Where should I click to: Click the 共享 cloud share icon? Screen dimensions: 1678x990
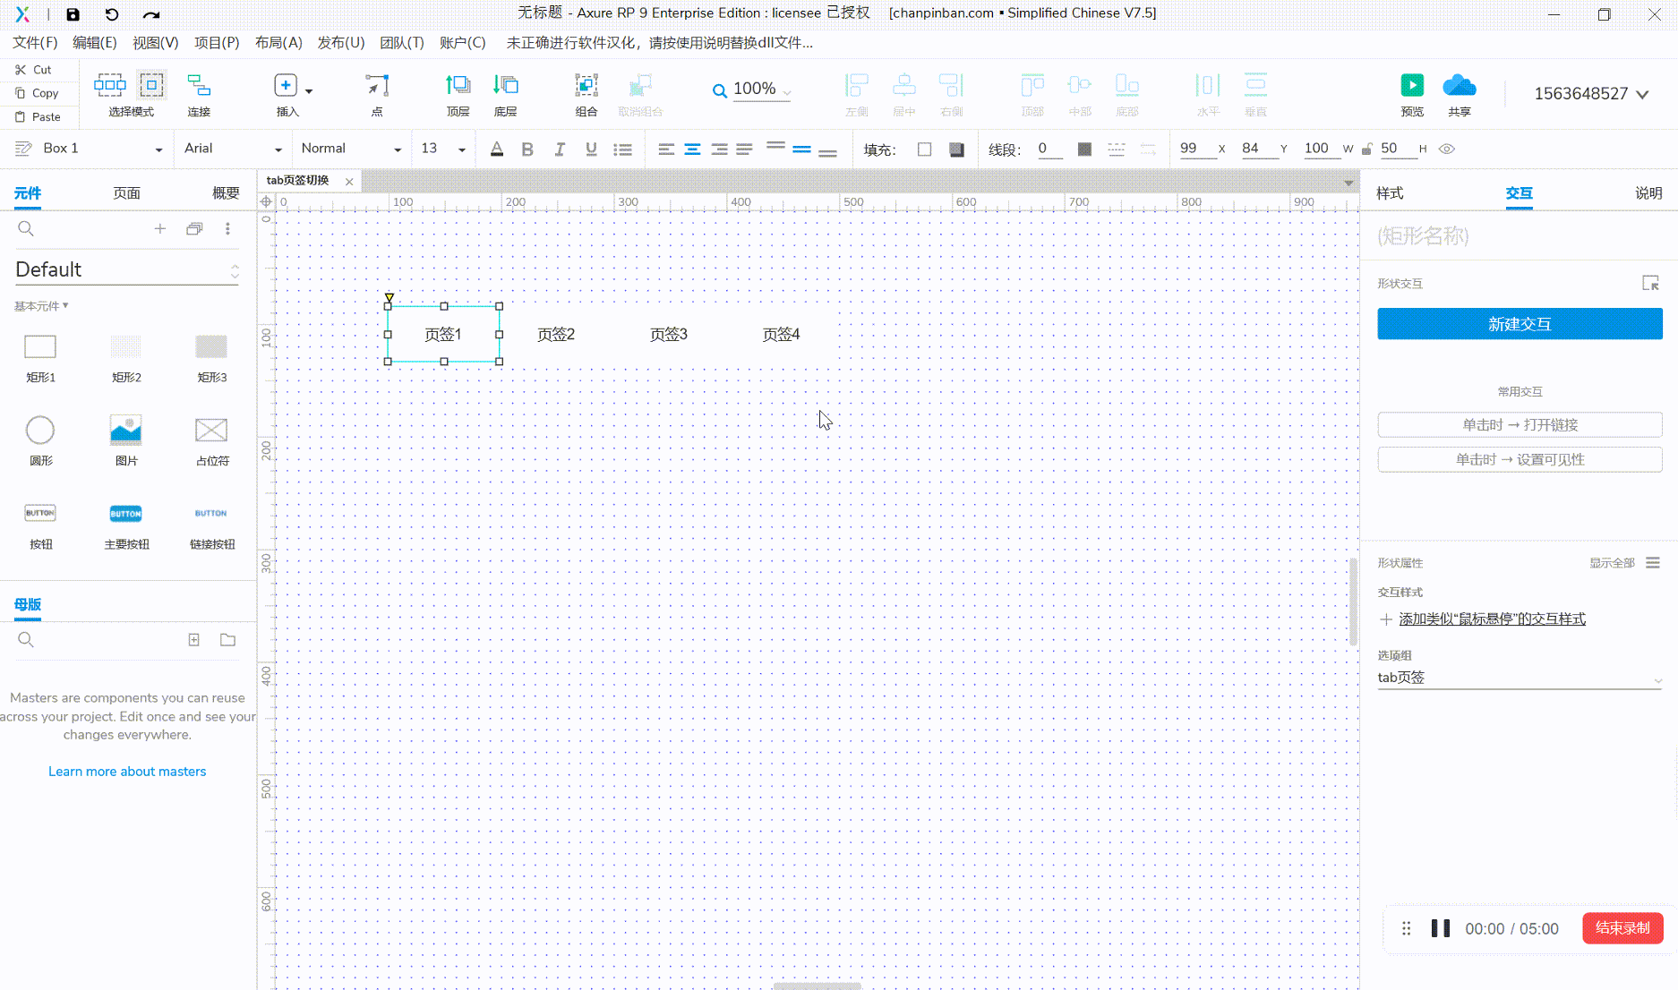pyautogui.click(x=1460, y=85)
